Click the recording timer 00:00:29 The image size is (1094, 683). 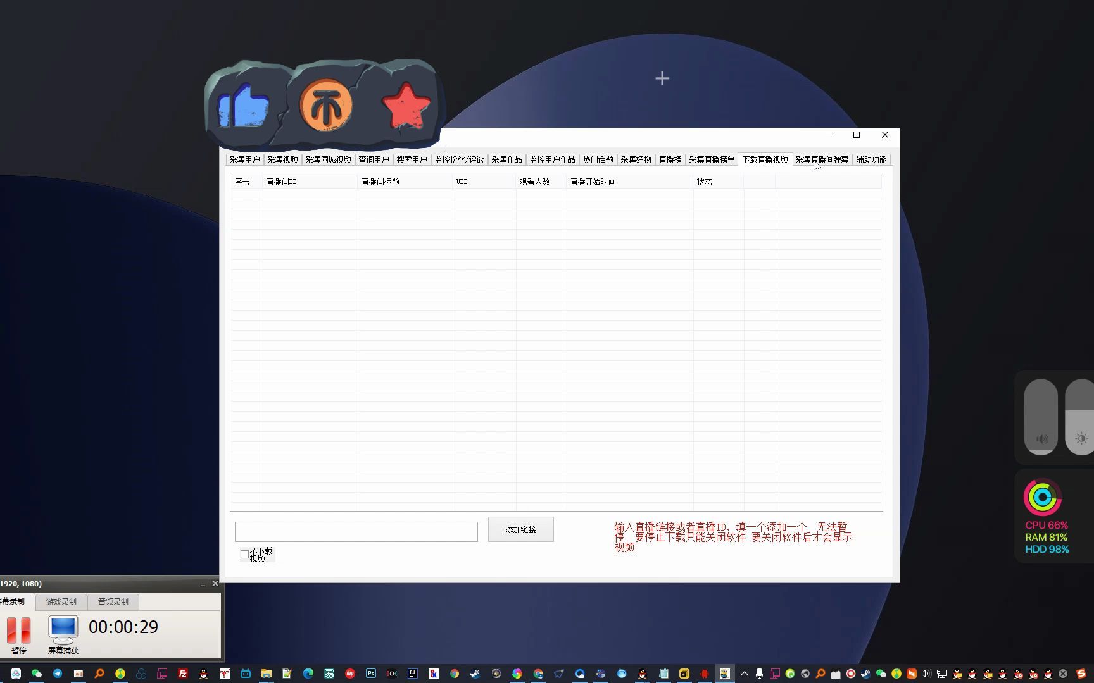click(123, 627)
